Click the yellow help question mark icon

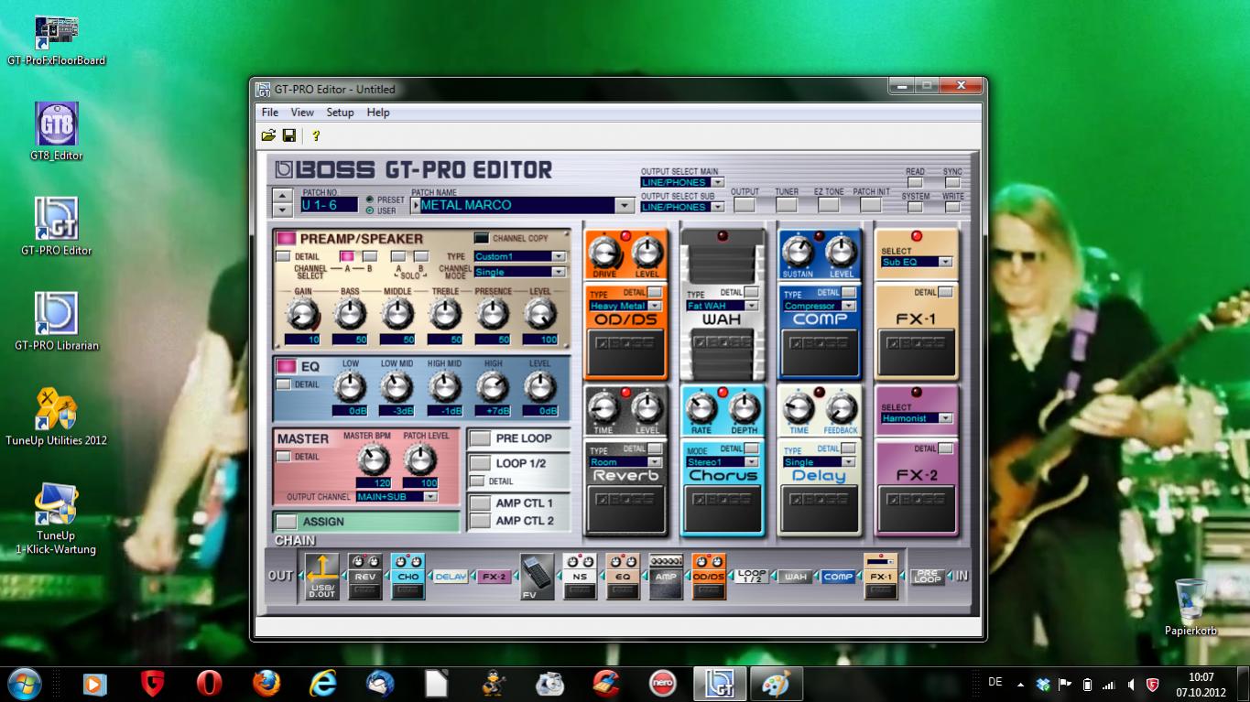316,135
